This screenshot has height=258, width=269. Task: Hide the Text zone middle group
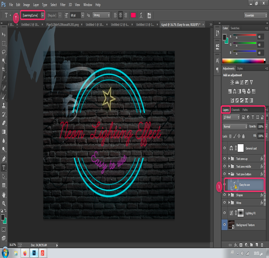point(224,166)
